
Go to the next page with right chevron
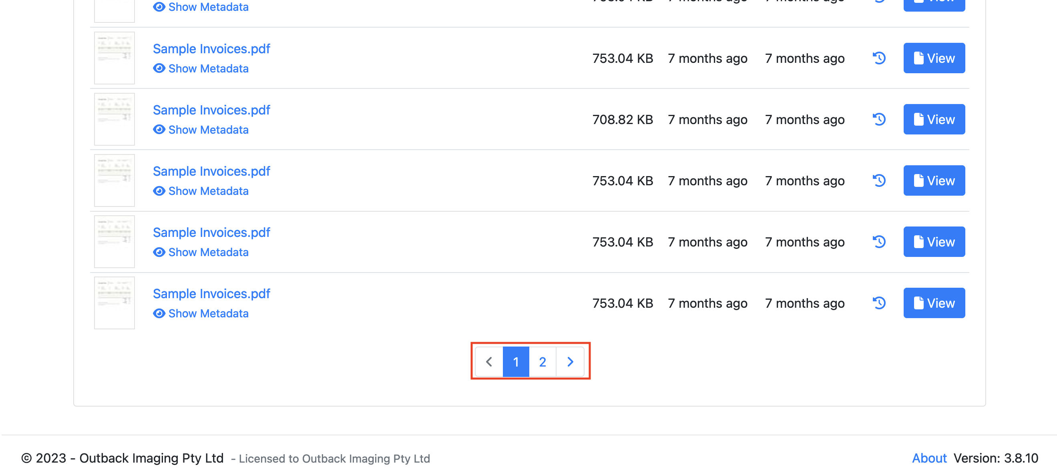570,362
